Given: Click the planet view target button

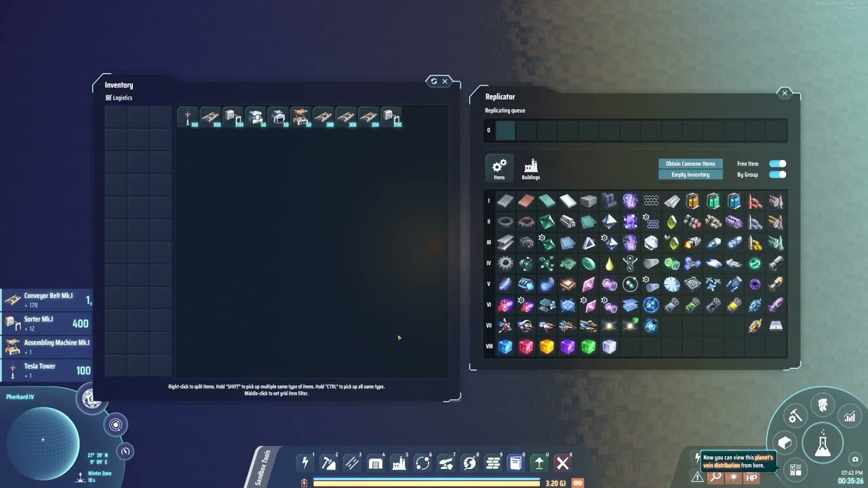Looking at the screenshot, I should point(116,425).
